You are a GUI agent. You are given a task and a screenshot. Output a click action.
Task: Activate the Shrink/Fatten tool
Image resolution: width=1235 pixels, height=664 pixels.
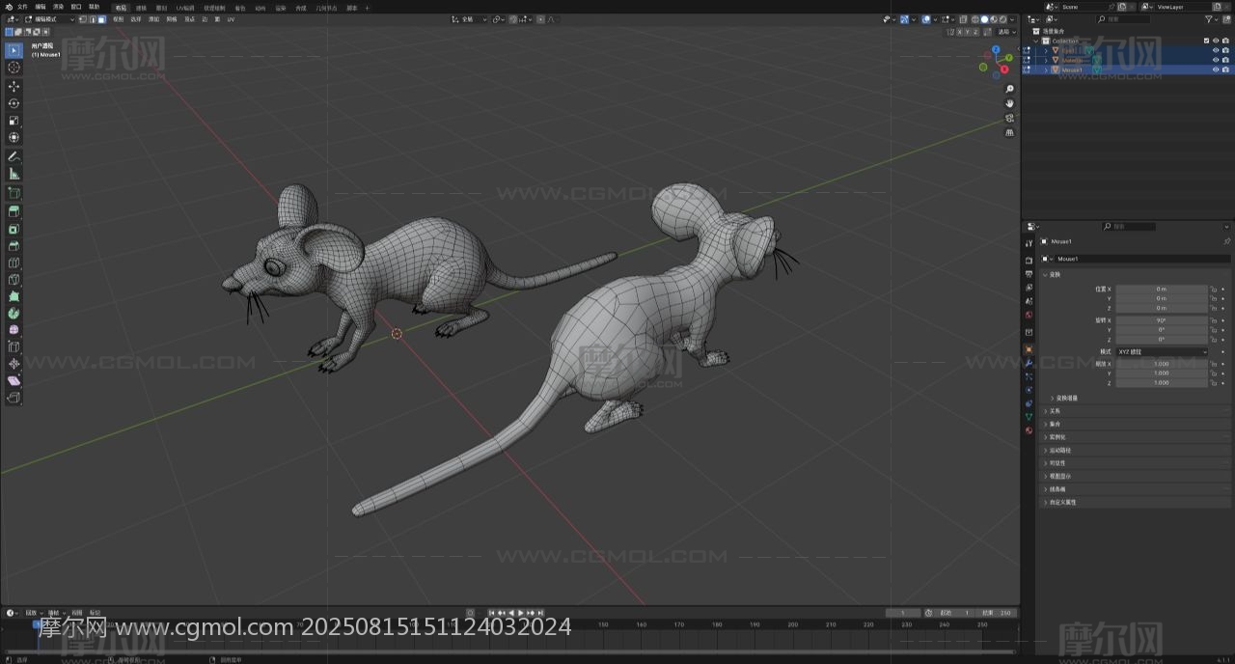(x=14, y=364)
